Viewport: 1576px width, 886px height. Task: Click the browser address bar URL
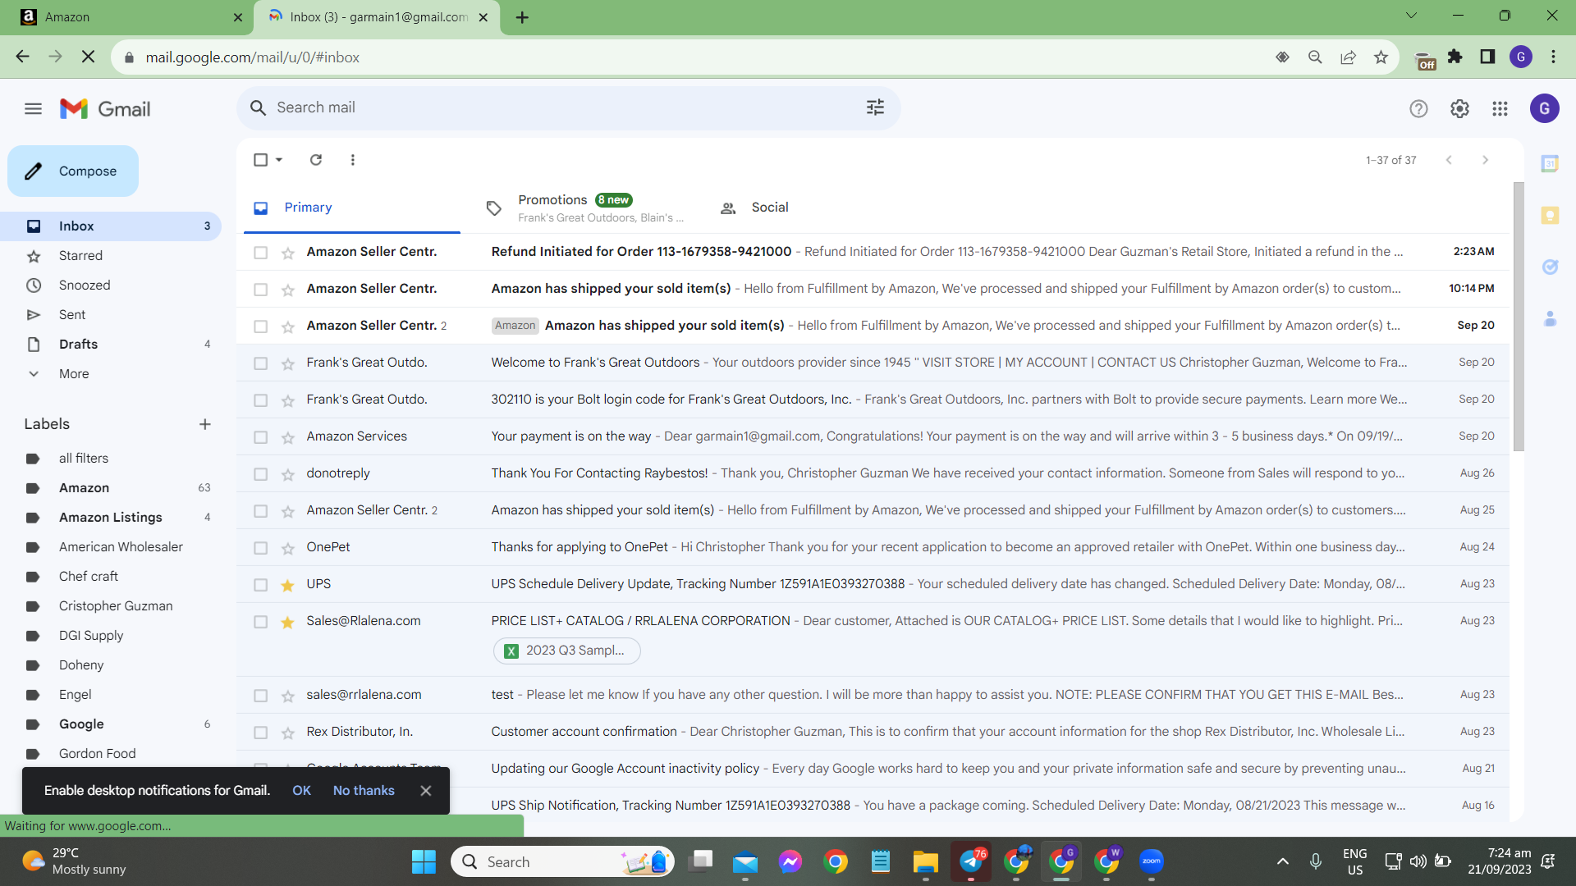click(253, 57)
